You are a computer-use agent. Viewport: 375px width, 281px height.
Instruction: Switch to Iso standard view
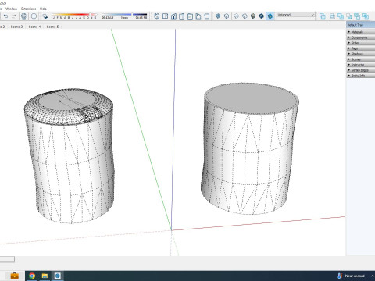tap(157, 16)
